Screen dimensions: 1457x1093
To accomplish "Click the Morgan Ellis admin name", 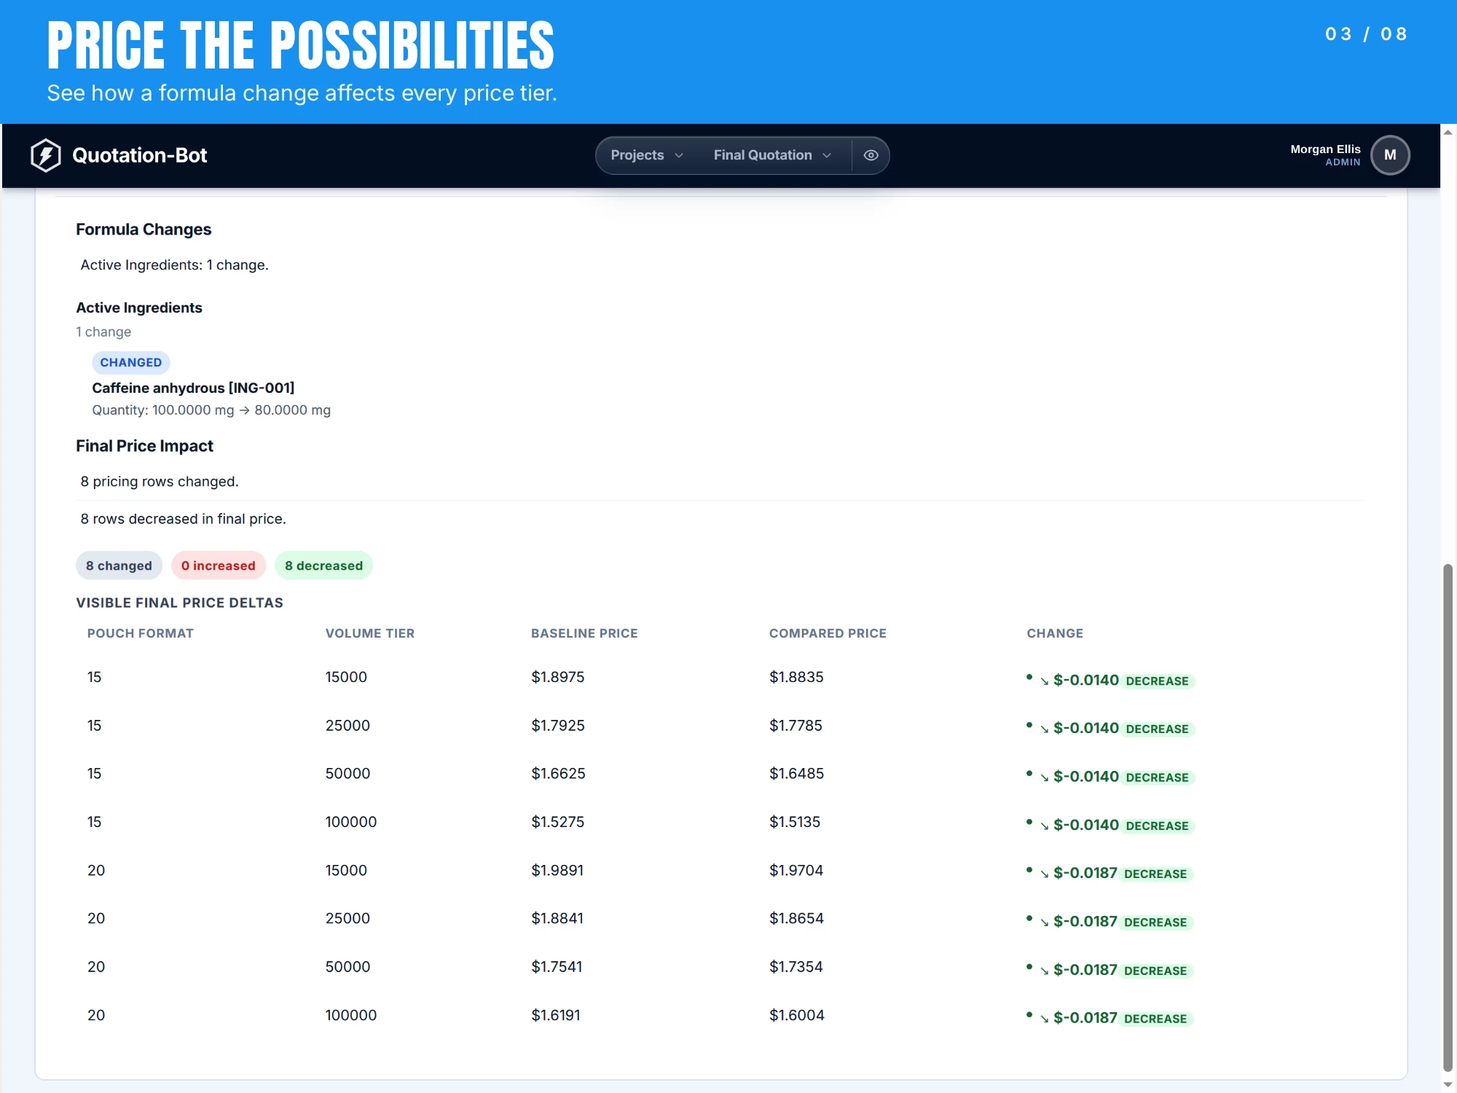I will tap(1325, 149).
